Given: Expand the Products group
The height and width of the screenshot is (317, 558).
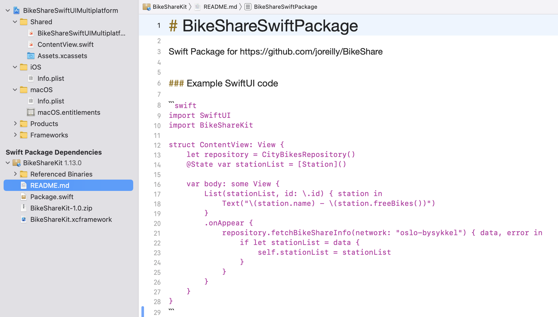Looking at the screenshot, I should (15, 124).
